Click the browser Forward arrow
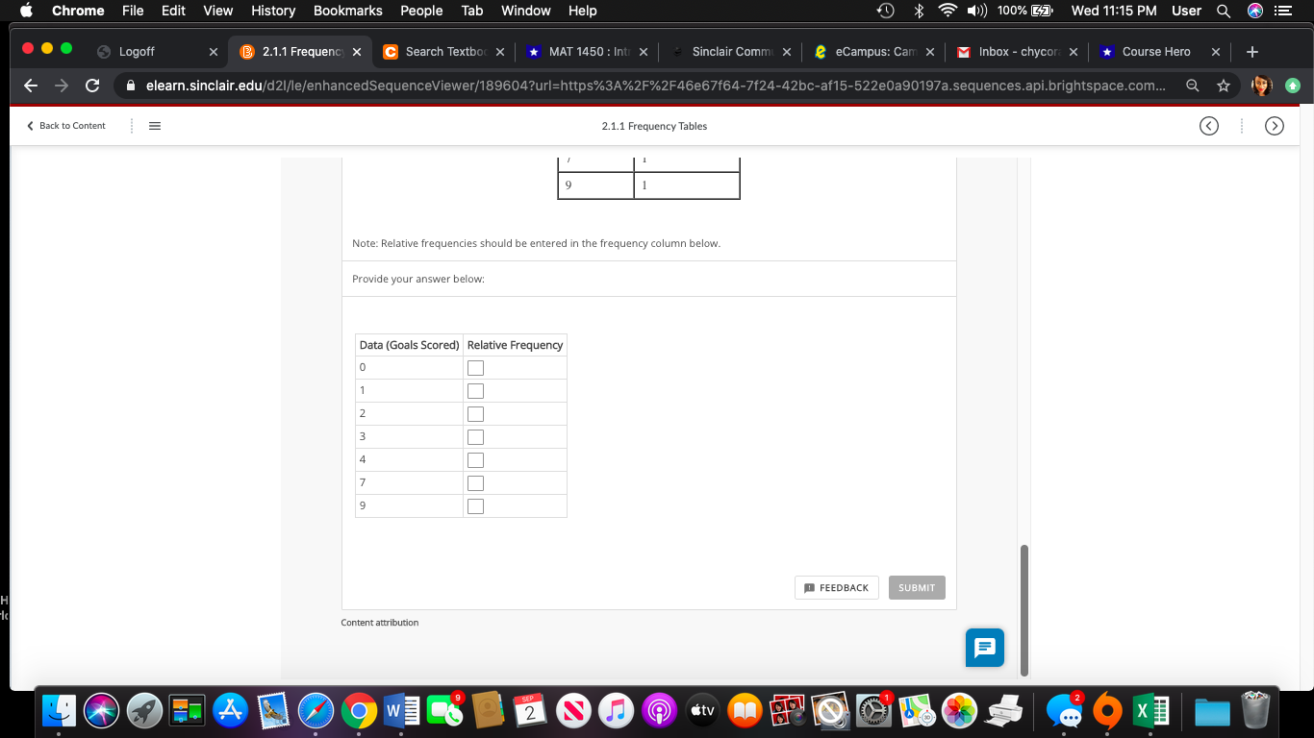The image size is (1314, 738). pyautogui.click(x=62, y=86)
